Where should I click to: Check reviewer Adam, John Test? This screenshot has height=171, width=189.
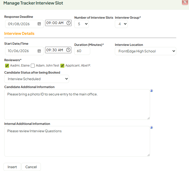[x=33, y=66]
